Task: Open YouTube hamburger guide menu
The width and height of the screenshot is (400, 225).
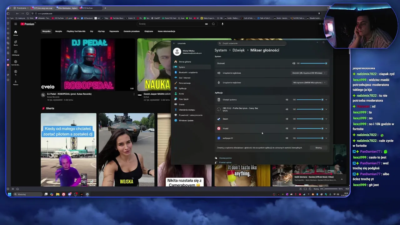Action: (x=15, y=24)
